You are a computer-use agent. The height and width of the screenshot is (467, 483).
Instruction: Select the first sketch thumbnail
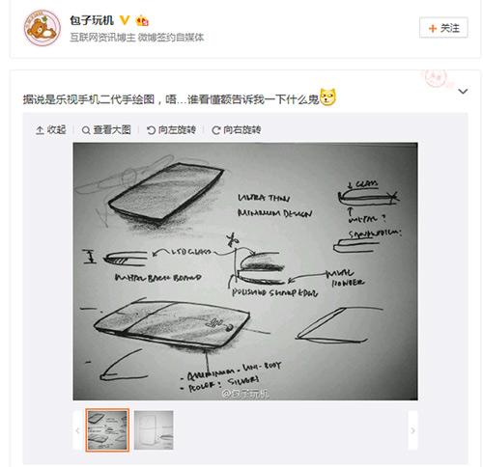[107, 430]
